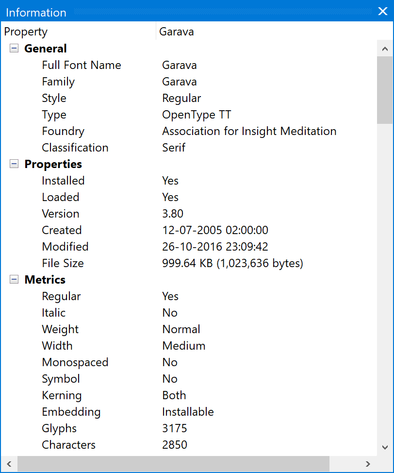Select the Properties group heading
The height and width of the screenshot is (473, 394).
point(53,164)
